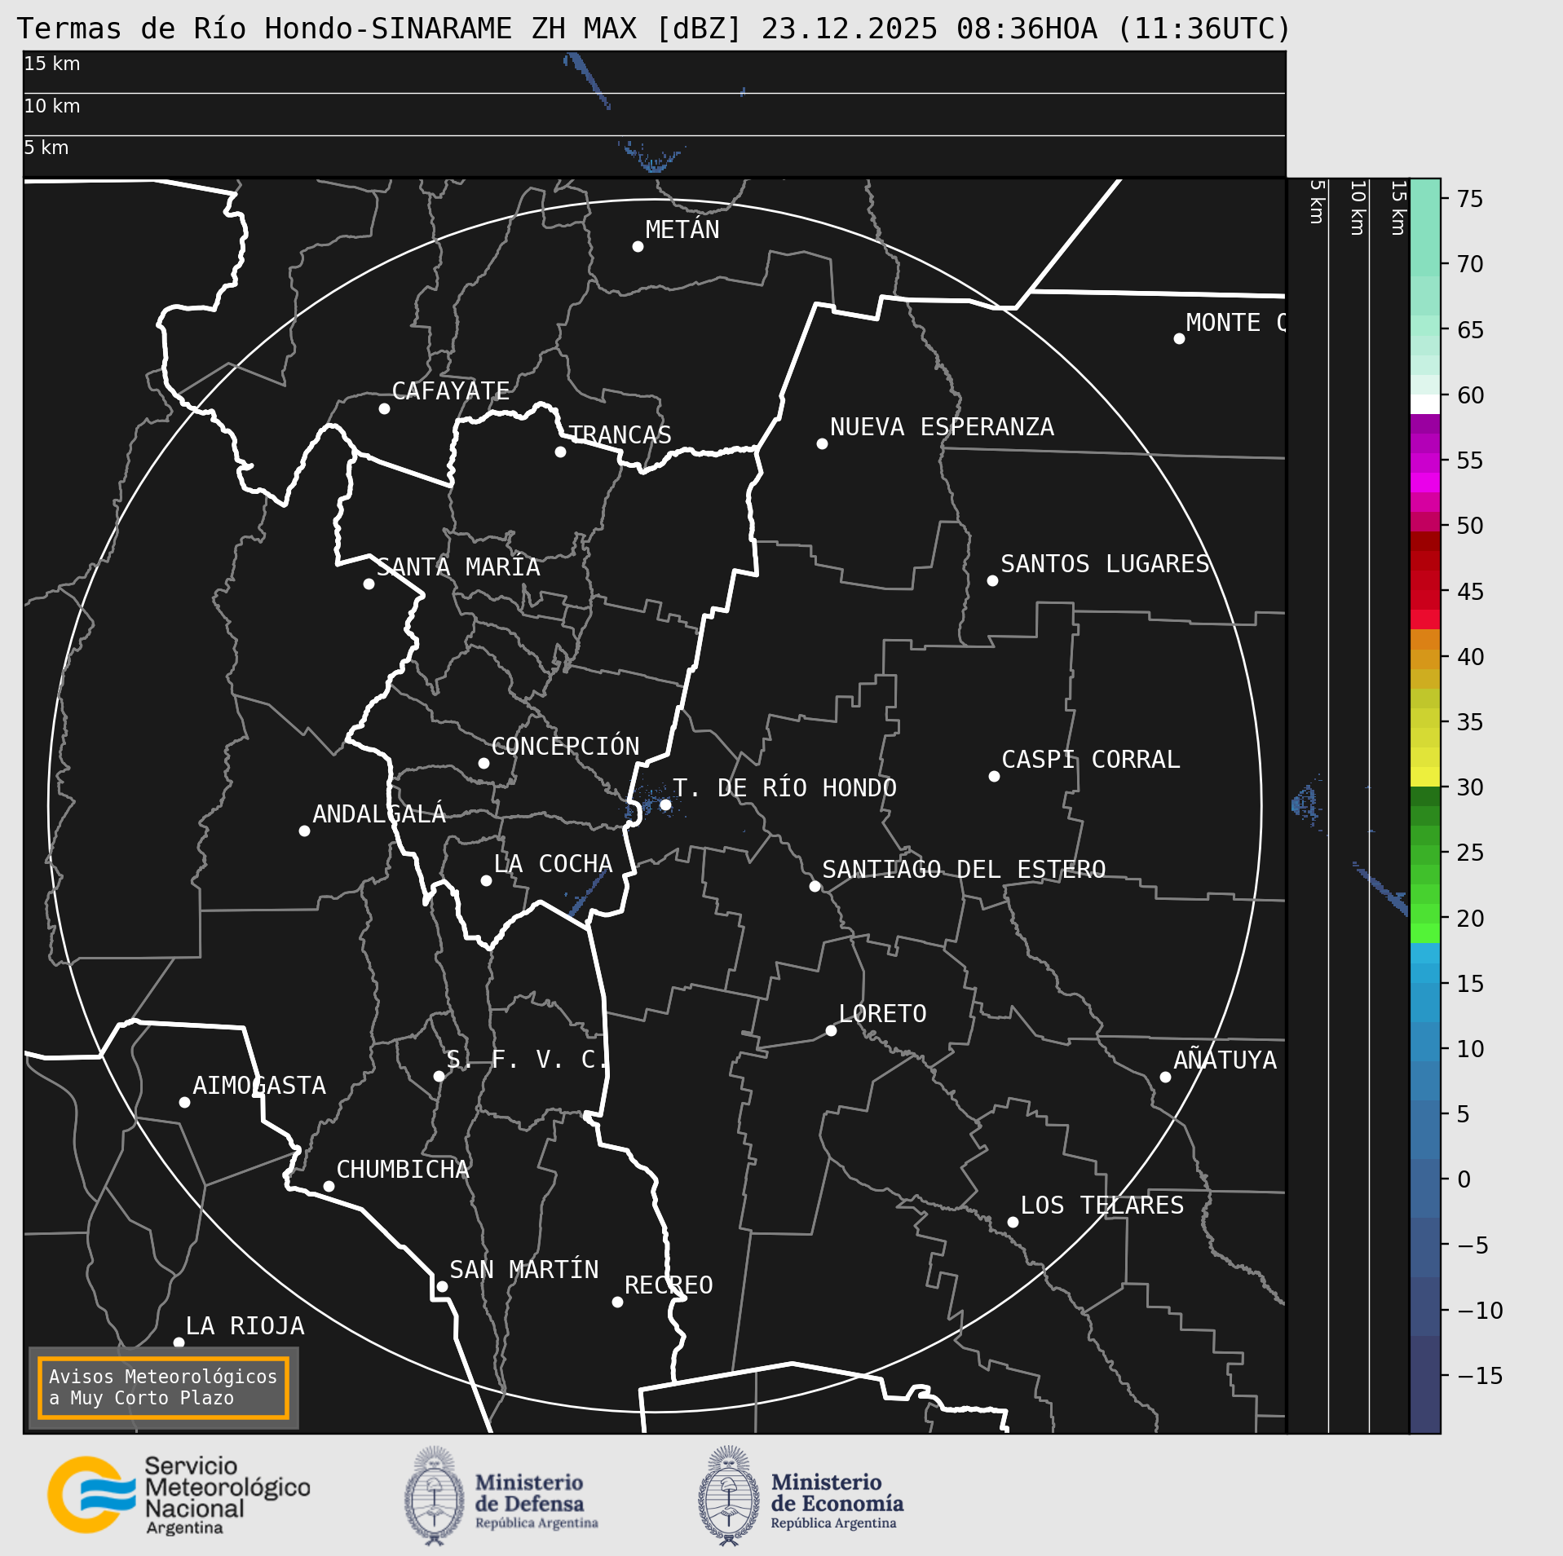
Task: Click the Metán city marker dot
Action: [x=638, y=246]
